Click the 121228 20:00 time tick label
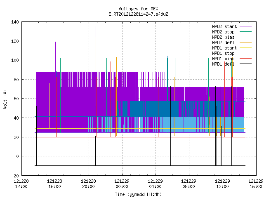Screen dimensions: 264x198 click(88, 184)
